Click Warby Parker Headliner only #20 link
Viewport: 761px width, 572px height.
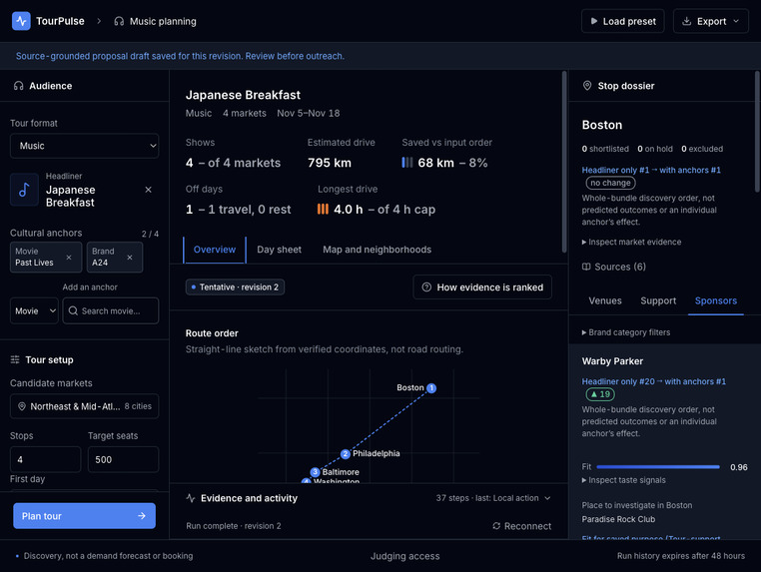(654, 381)
